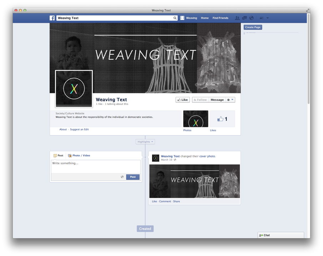Open the Suggest an Edit link
This screenshot has height=256, width=323.
79,129
